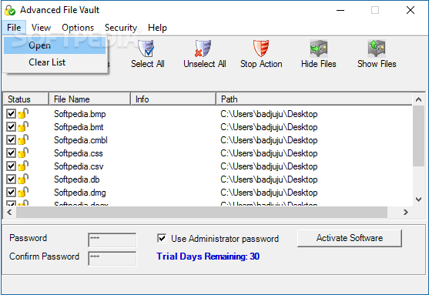The width and height of the screenshot is (429, 295).
Task: Click the Select All shield icon
Action: click(x=146, y=49)
